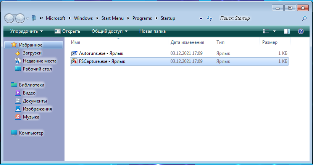Create a folder with Новая папка
The width and height of the screenshot is (313, 165).
[x=152, y=31]
